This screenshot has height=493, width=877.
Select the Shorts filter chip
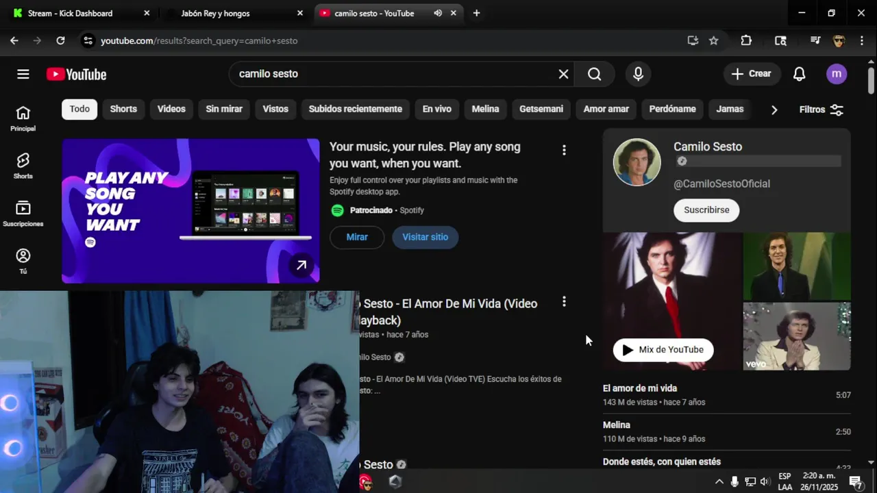(123, 109)
